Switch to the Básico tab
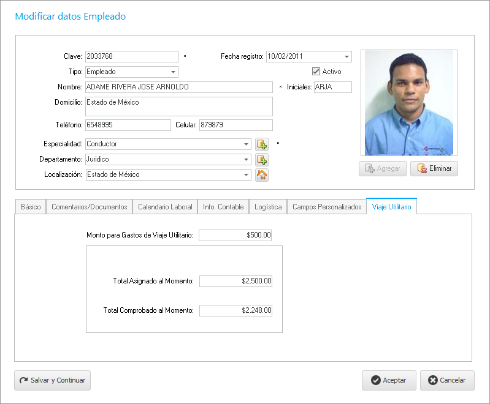 tap(31, 207)
